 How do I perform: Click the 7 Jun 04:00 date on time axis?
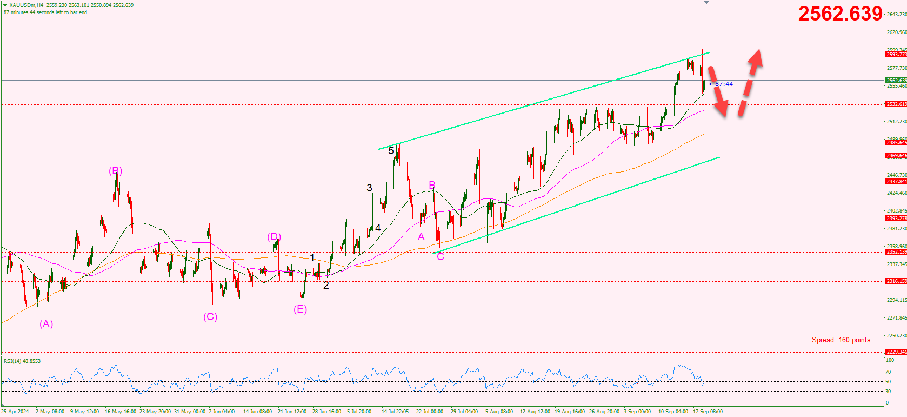click(x=222, y=412)
